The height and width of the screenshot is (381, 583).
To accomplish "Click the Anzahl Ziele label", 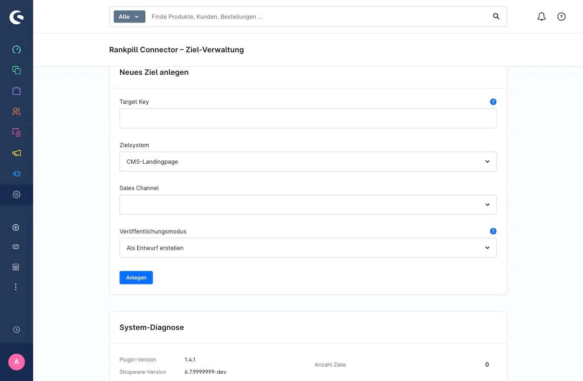I will coord(330,364).
